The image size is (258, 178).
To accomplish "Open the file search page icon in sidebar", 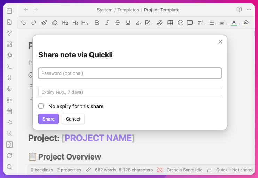I will 9,22.
